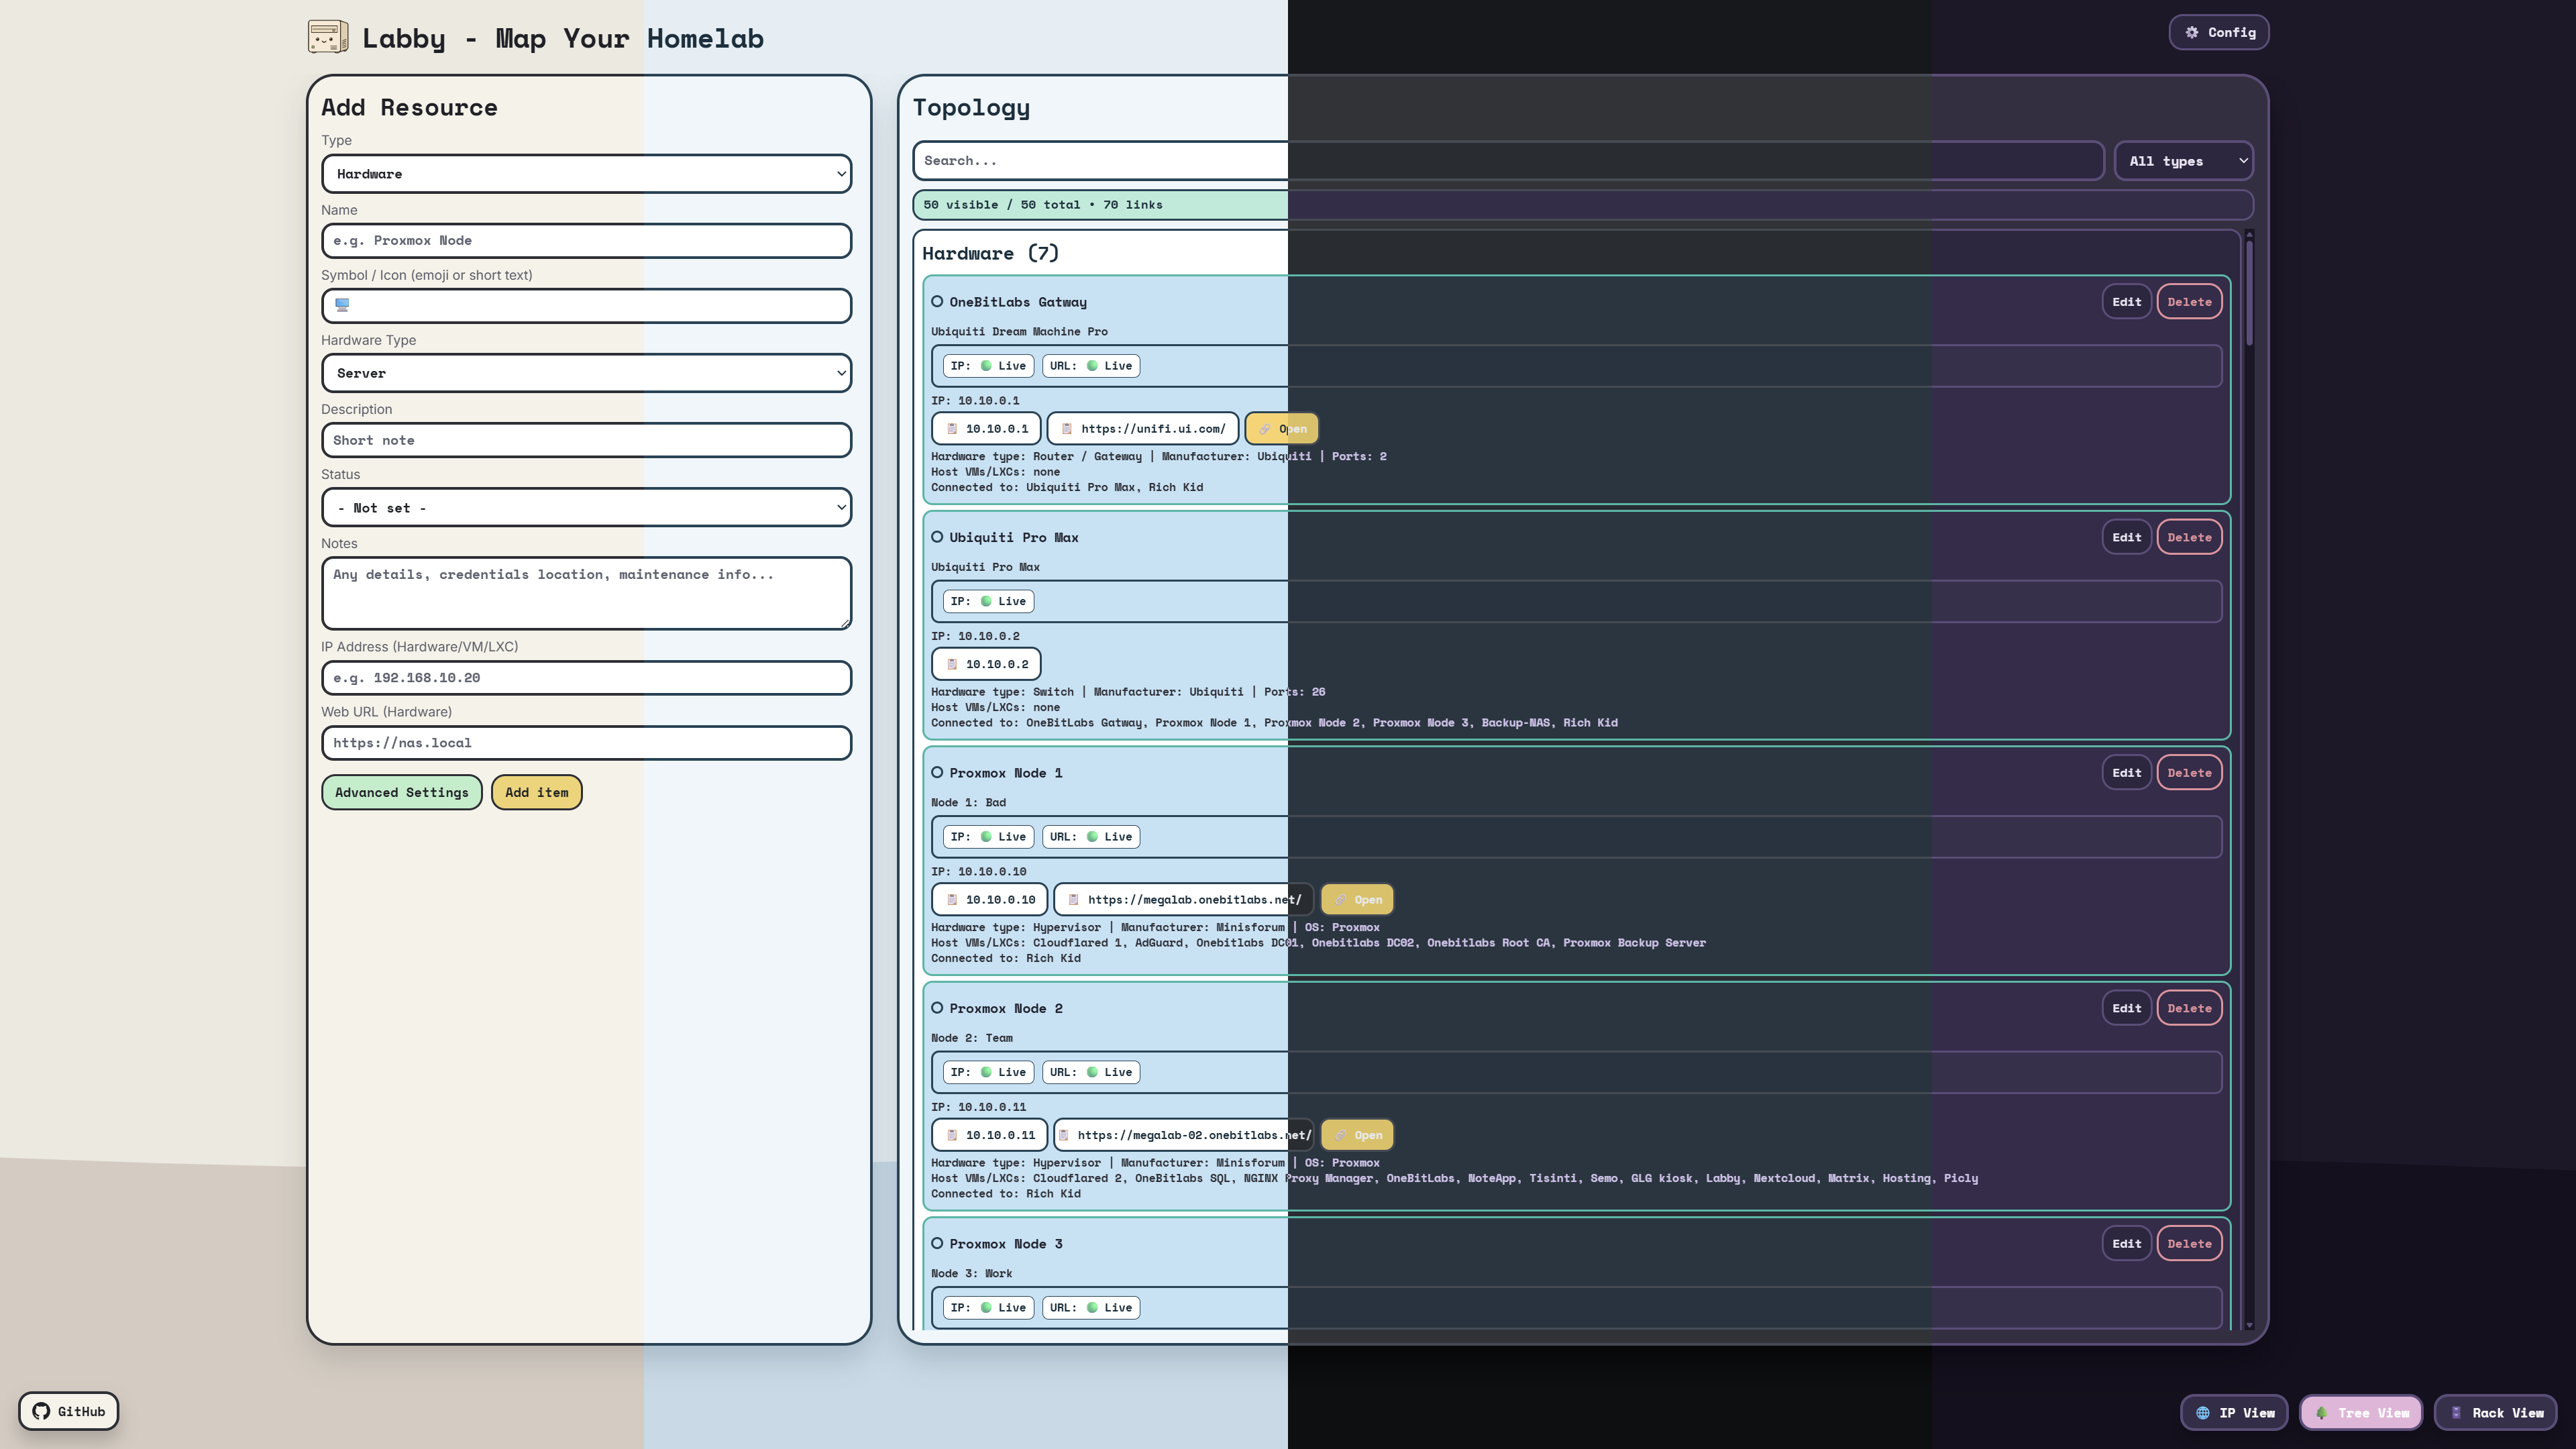2576x1449 pixels.
Task: Edit the OneBitLabs Gatway entry
Action: (2127, 302)
